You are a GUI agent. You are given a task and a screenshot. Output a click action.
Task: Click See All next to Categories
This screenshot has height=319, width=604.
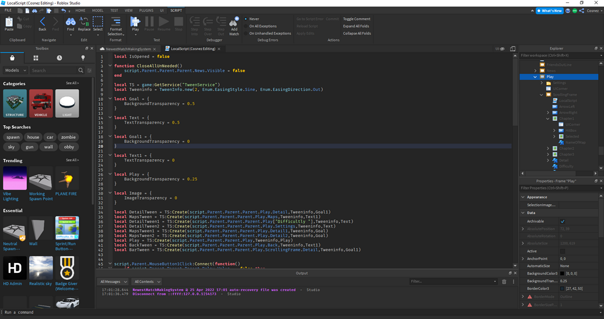[x=72, y=83]
